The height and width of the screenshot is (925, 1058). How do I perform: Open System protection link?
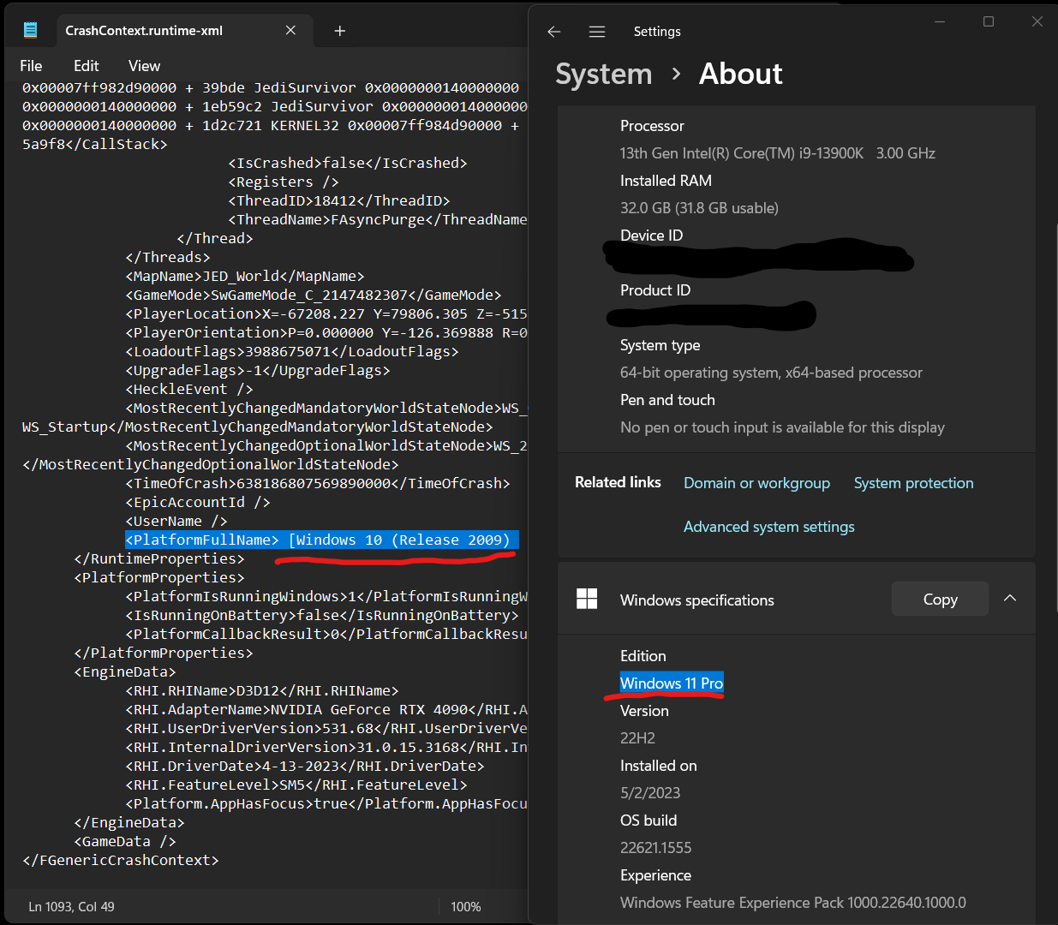[x=913, y=483]
